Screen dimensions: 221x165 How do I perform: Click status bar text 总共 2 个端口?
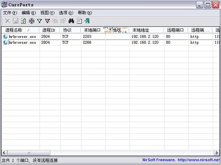pyautogui.click(x=15, y=160)
